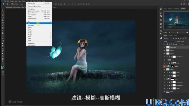Expand the Sharpen submenu
Image resolution: width=189 pixels, height=106 pixels.
[39, 35]
